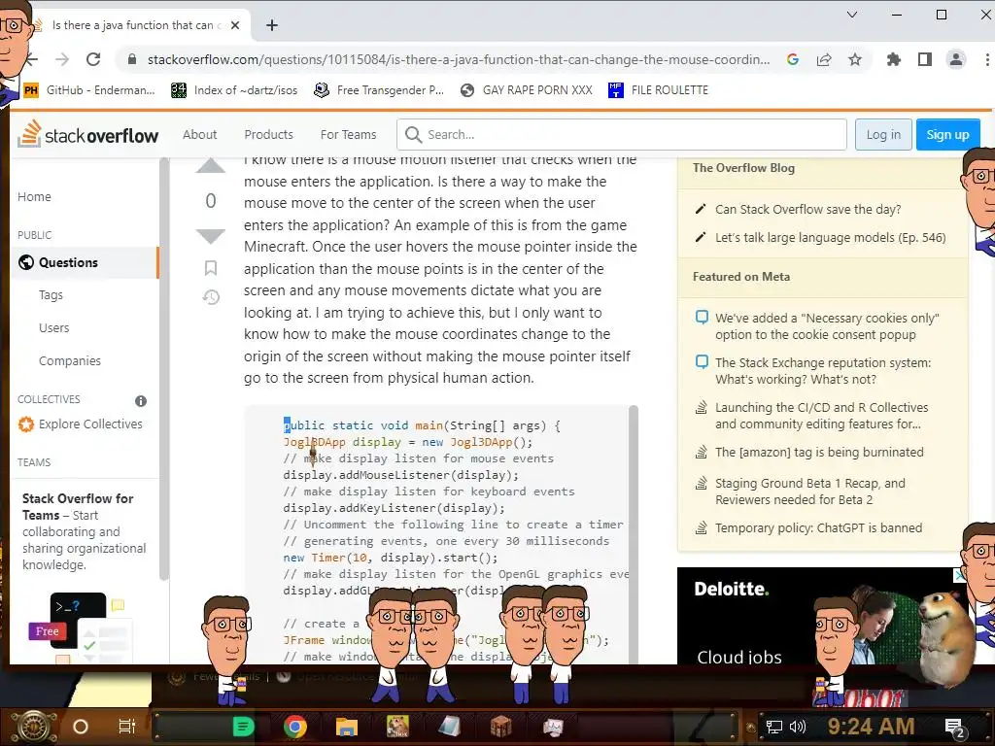
Task: Open the Stack Exchange reputation system post
Action: pos(823,371)
